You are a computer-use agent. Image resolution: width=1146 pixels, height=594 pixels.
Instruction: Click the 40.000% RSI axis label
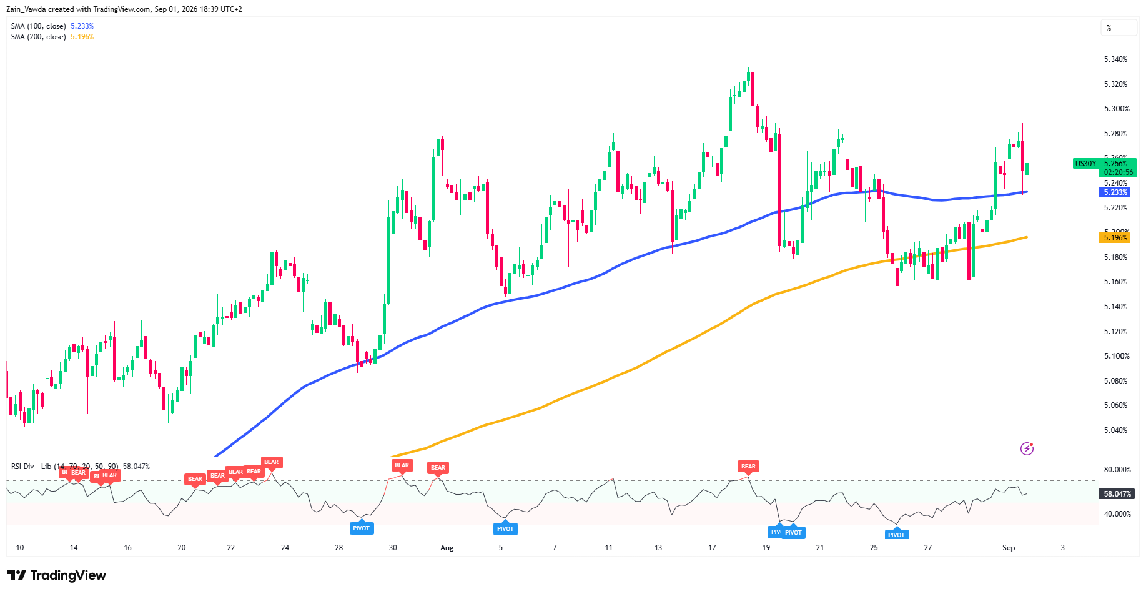pyautogui.click(x=1117, y=514)
